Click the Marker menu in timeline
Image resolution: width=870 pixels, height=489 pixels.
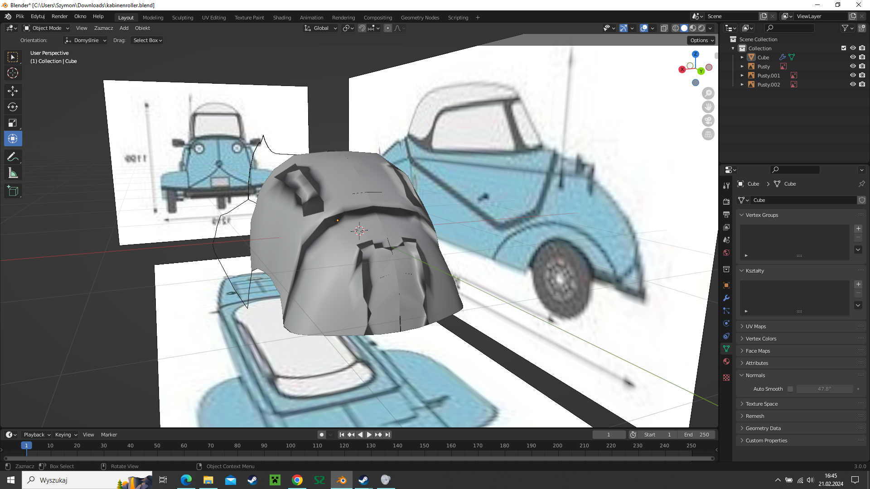pos(109,435)
